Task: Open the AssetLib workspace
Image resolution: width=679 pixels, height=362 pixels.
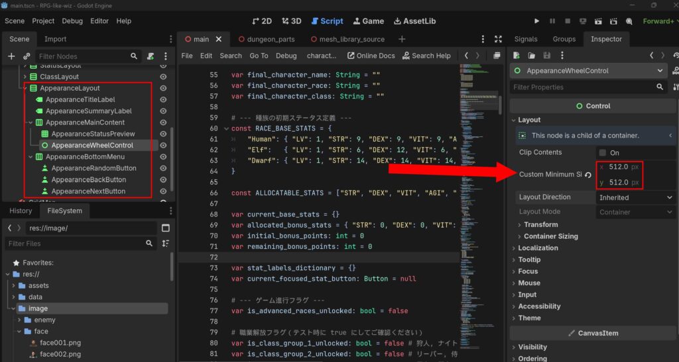Action: pos(414,21)
